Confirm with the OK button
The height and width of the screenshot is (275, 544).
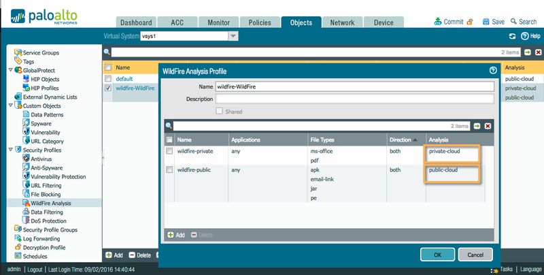[437, 255]
